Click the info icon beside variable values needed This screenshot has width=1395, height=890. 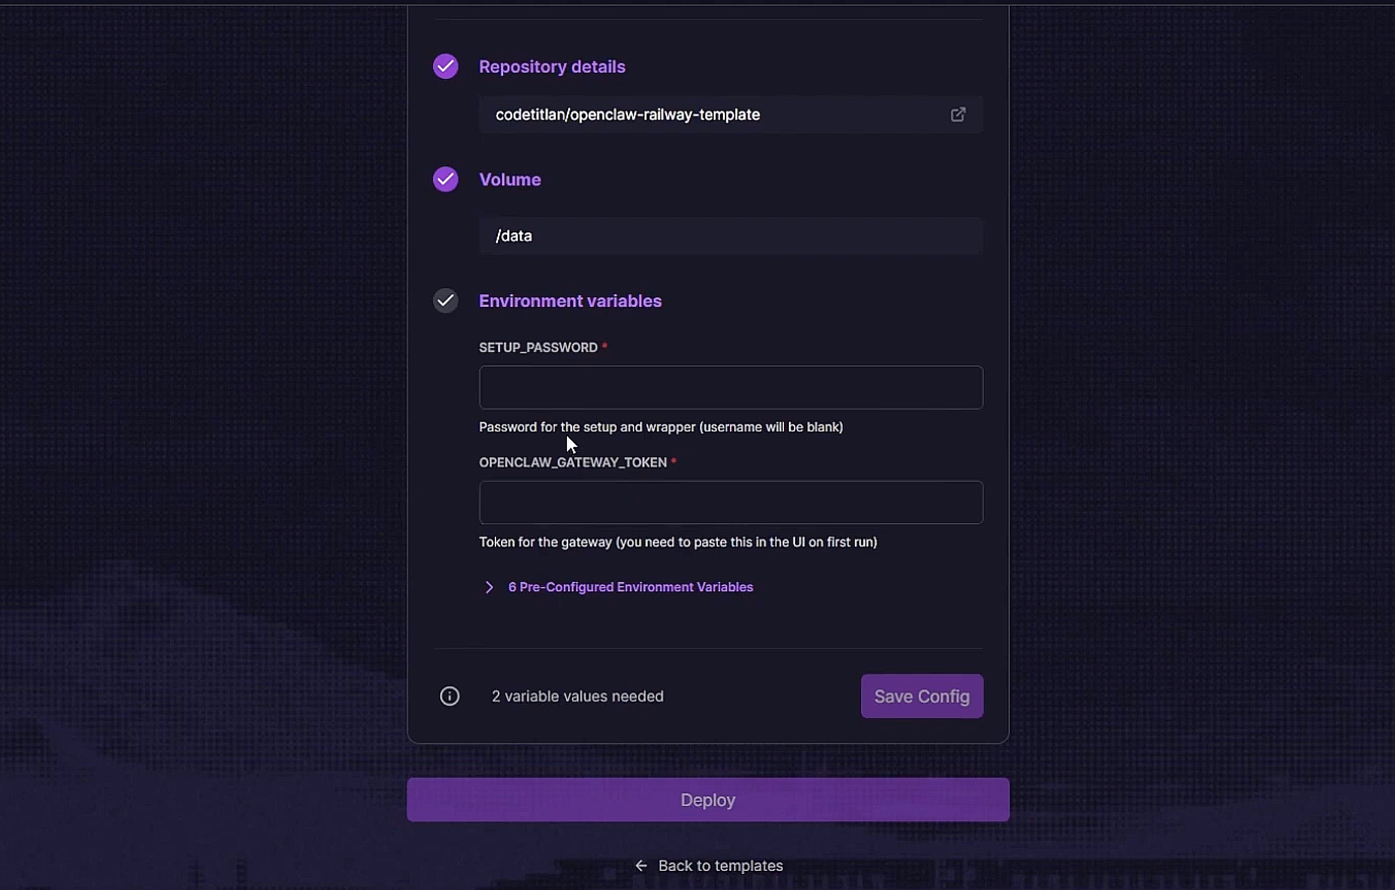(449, 696)
